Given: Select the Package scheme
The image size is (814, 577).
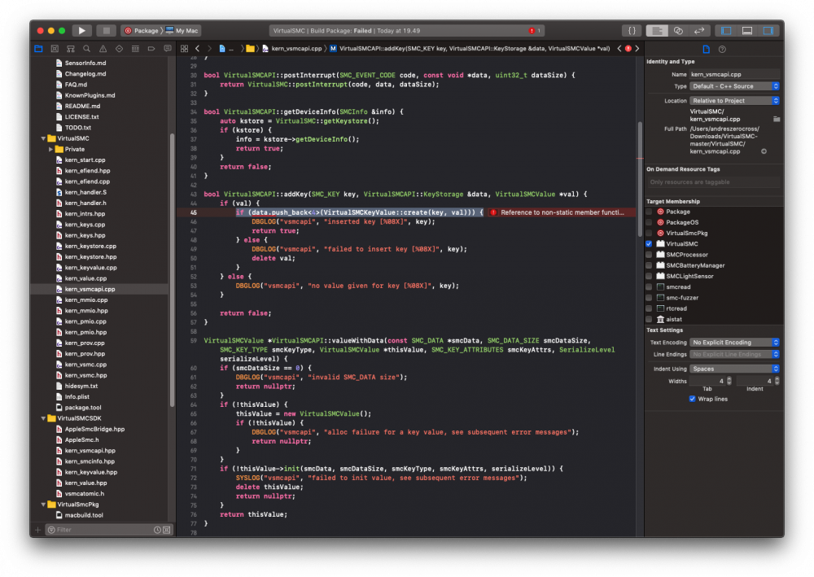Looking at the screenshot, I should tap(141, 31).
